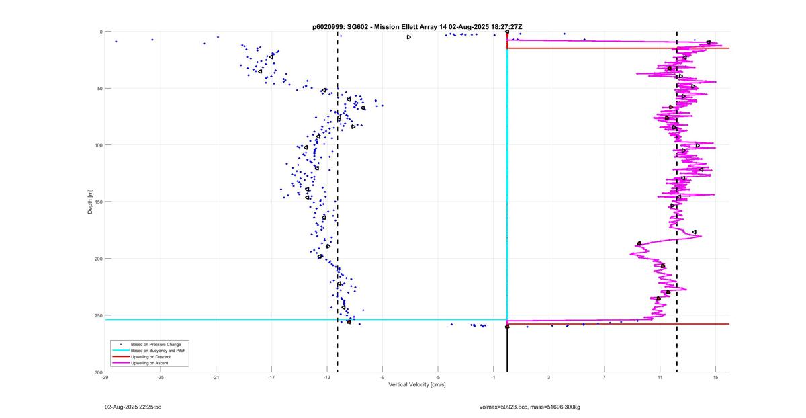Click legend entry 'Upwelling on Descent'

150,357
